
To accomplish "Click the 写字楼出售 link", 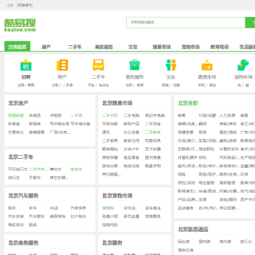I will pyautogui.click(x=80, y=124).
